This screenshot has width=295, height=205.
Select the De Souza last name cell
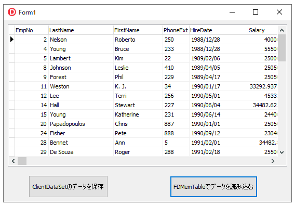tap(81, 152)
